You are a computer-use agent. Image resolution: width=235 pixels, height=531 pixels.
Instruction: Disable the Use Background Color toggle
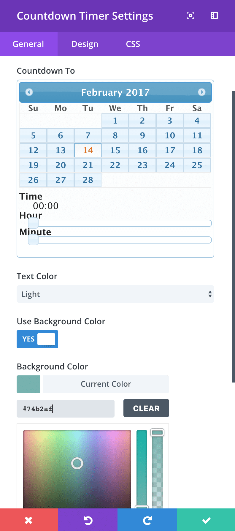37,339
